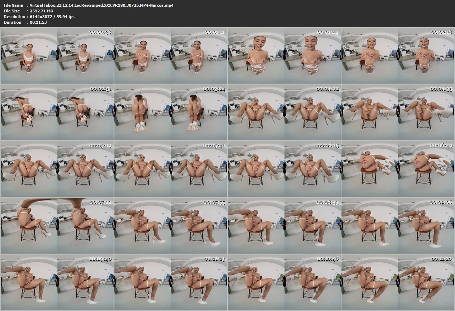Select the thumbnail stamped 00:09:40
The height and width of the screenshot is (311, 455).
[x=57, y=282]
